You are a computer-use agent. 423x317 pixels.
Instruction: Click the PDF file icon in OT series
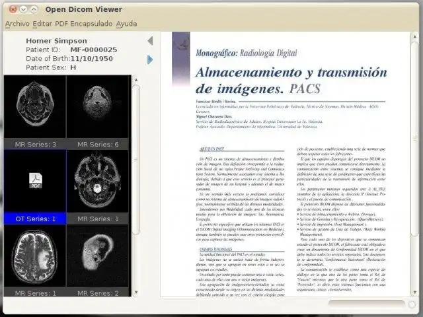(x=36, y=180)
